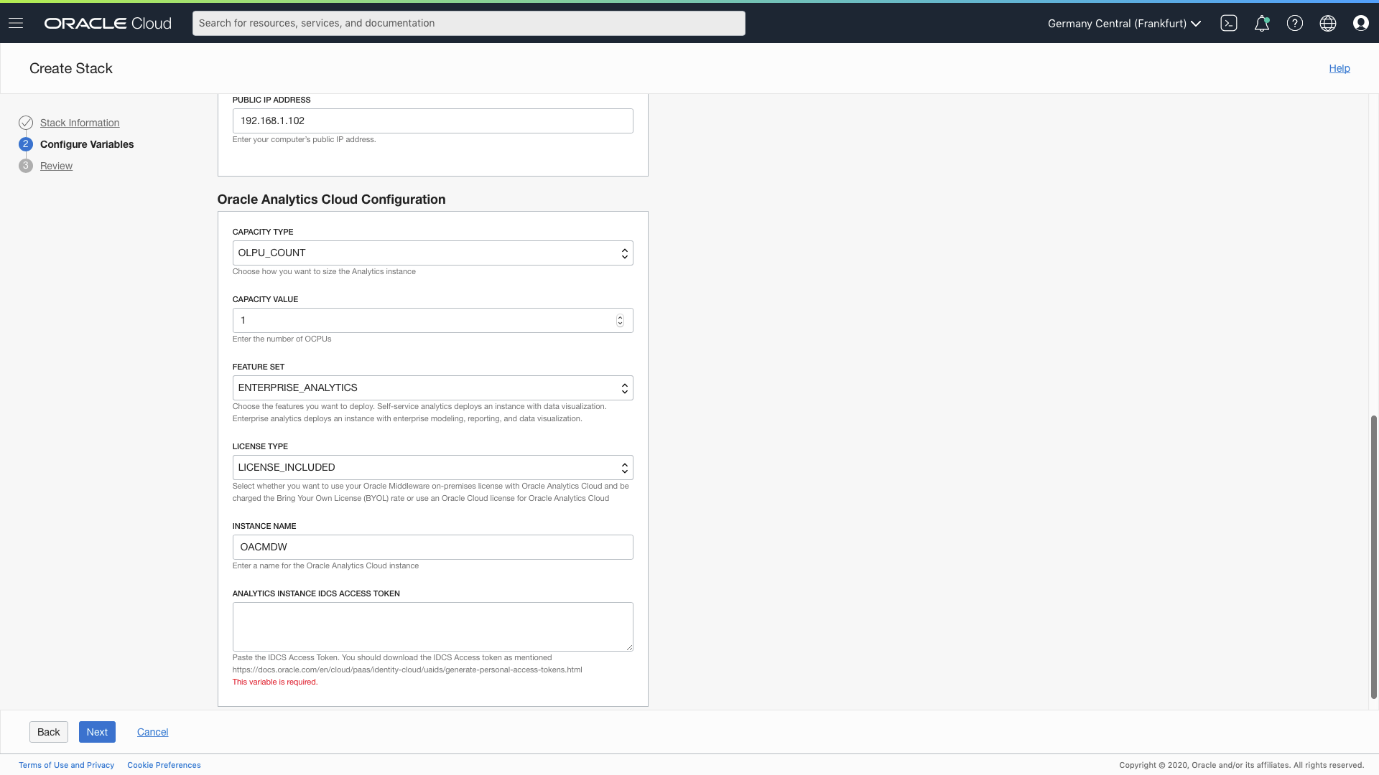Viewport: 1379px width, 775px height.
Task: Go to Stack Information step
Action: [80, 123]
